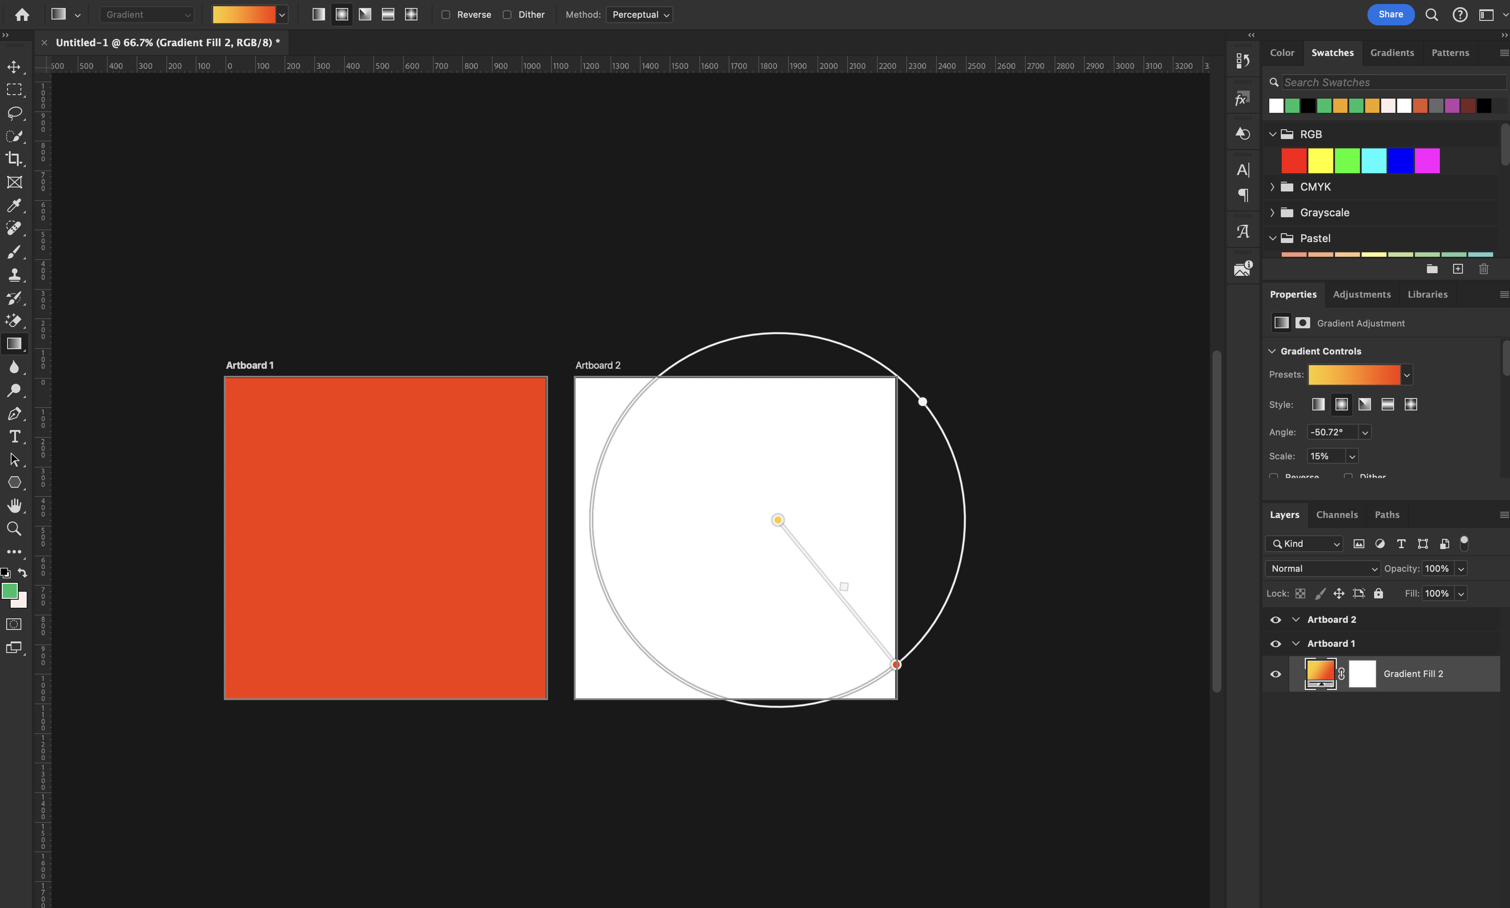Image resolution: width=1510 pixels, height=908 pixels.
Task: Expand the CMYK swatches folder
Action: (1273, 187)
